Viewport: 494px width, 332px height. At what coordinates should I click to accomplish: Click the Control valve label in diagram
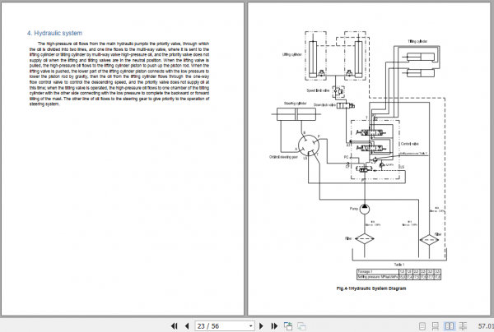[x=409, y=144]
